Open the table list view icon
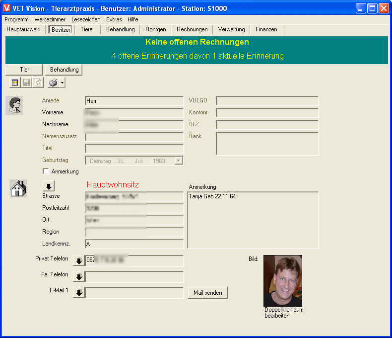This screenshot has height=338, width=392. click(15, 83)
